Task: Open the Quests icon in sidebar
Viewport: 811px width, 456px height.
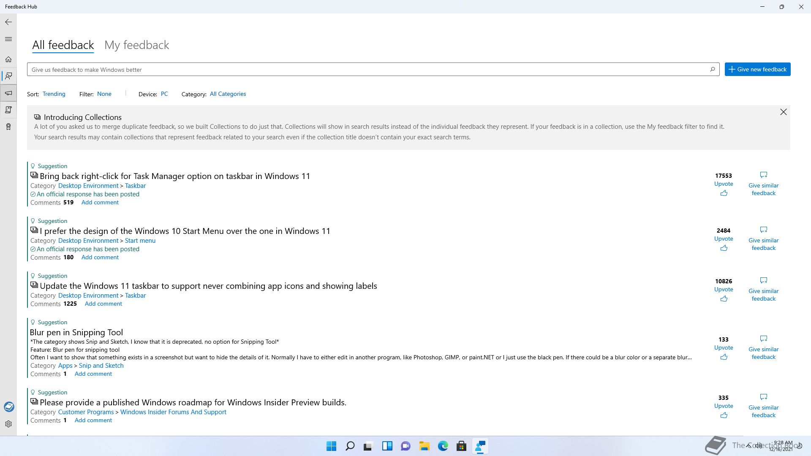Action: click(x=8, y=110)
